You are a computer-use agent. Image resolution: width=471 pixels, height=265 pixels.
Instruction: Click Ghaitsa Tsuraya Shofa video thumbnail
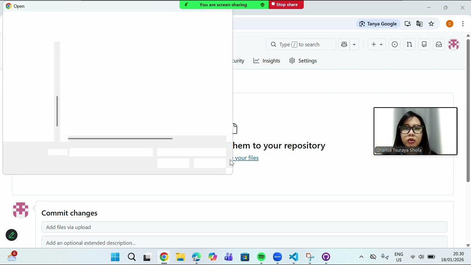pos(415,131)
